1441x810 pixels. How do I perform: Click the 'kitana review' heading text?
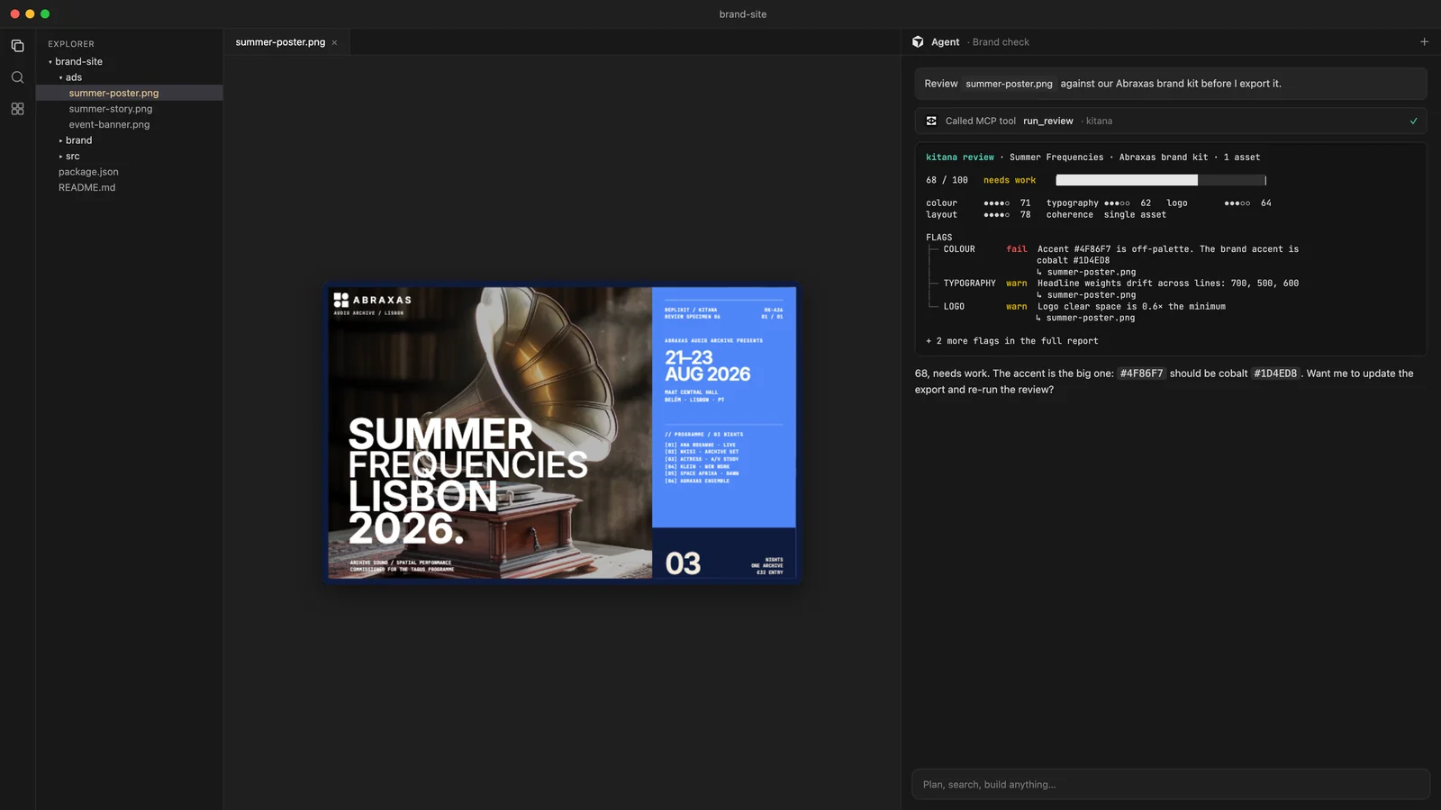pyautogui.click(x=960, y=157)
